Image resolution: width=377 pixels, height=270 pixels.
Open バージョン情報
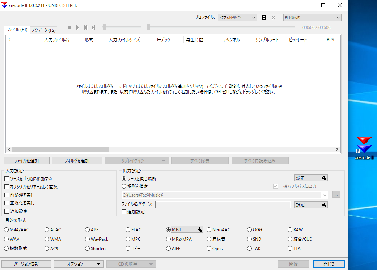coord(26,264)
